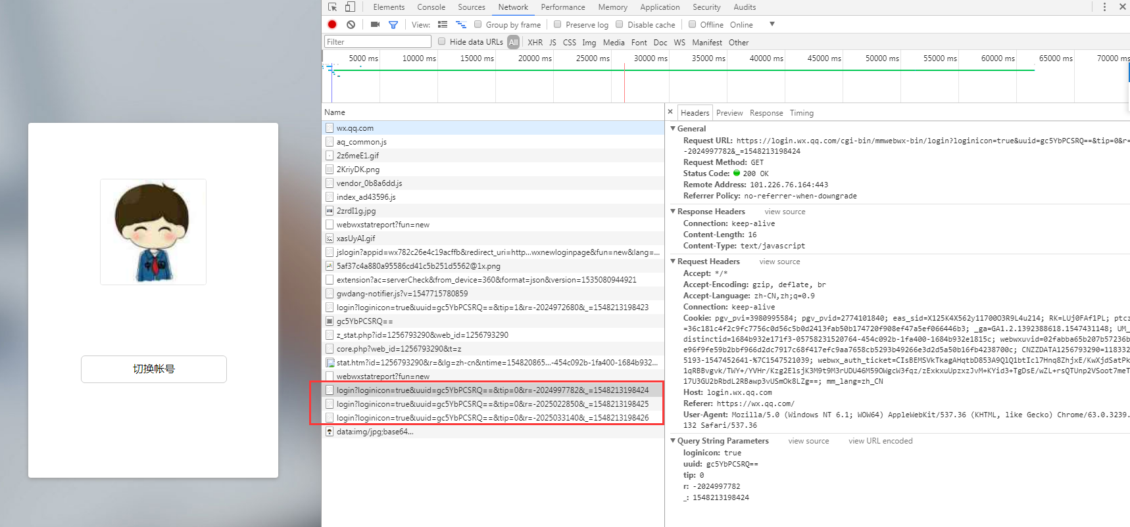Toggle the Disable cache checkbox
1130x527 pixels.
tap(620, 24)
